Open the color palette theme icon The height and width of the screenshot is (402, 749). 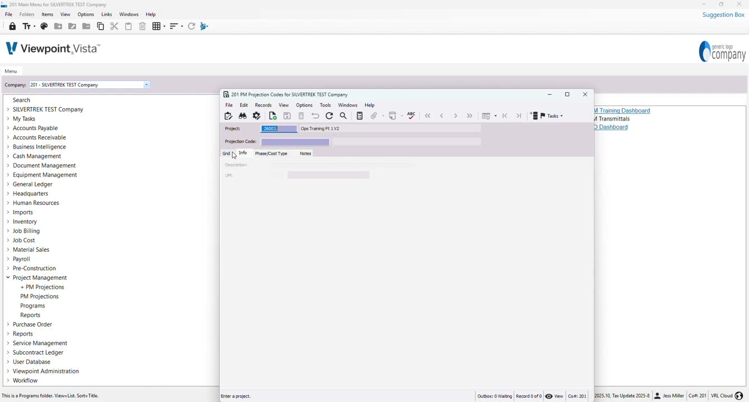pos(44,26)
